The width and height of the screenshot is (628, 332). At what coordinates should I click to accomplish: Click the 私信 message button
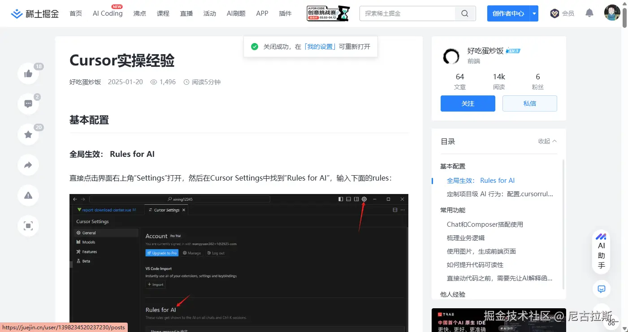pos(529,103)
